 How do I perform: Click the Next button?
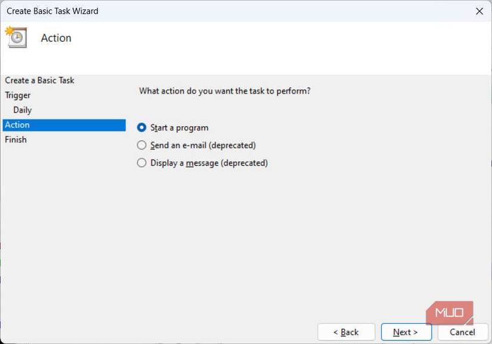tap(406, 332)
